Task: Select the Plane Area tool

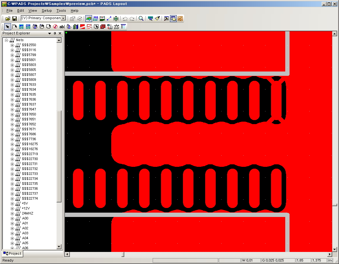Action: [83, 27]
